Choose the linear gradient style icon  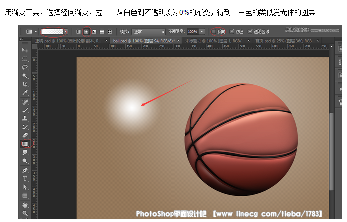78,32
